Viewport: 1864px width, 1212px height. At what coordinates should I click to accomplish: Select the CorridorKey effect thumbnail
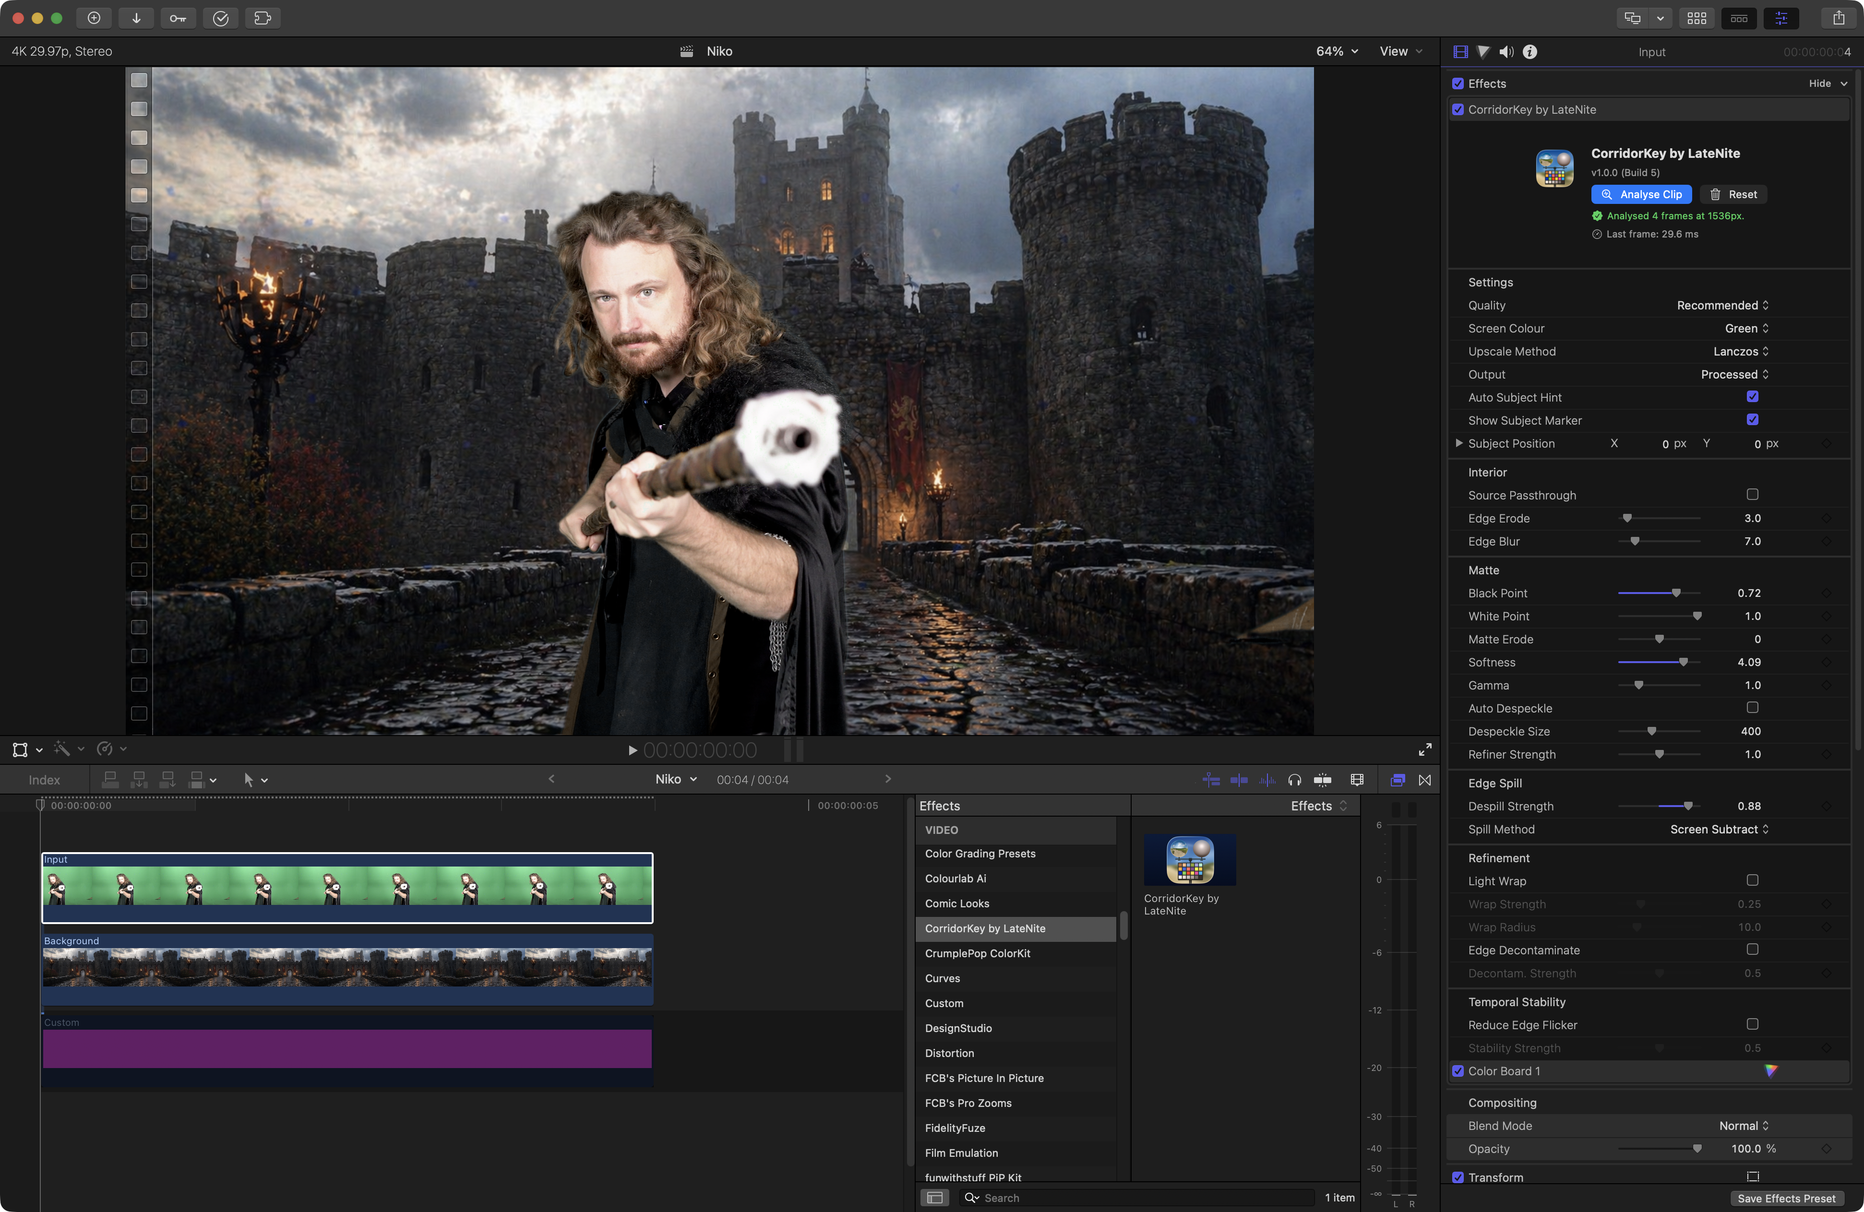click(1190, 860)
